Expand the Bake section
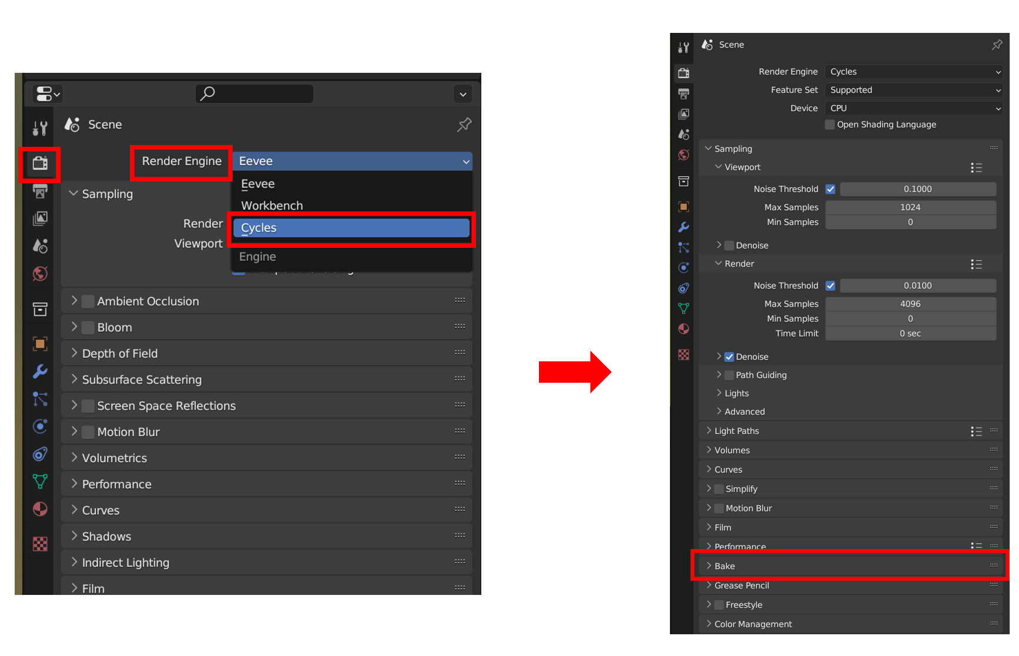1019x656 pixels. click(851, 566)
